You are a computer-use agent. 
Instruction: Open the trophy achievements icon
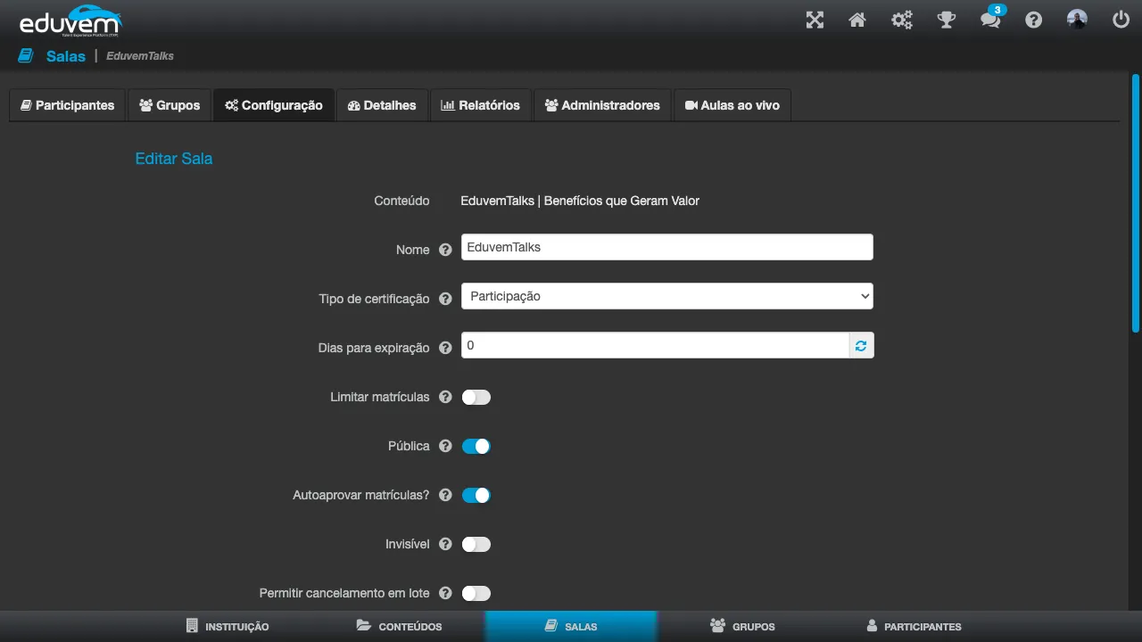(x=947, y=20)
